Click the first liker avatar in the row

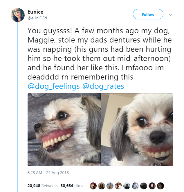coord(93,186)
